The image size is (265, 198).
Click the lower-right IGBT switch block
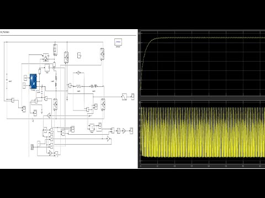pyautogui.click(x=103, y=105)
